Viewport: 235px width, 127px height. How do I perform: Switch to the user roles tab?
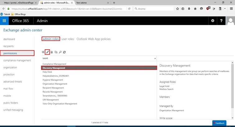point(67,39)
